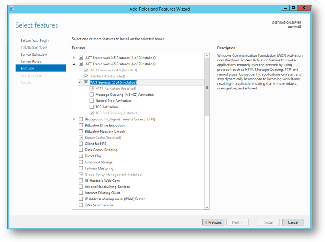The image size is (325, 242).
Task: Check the Enhanced Storage box
Action: coord(81,162)
